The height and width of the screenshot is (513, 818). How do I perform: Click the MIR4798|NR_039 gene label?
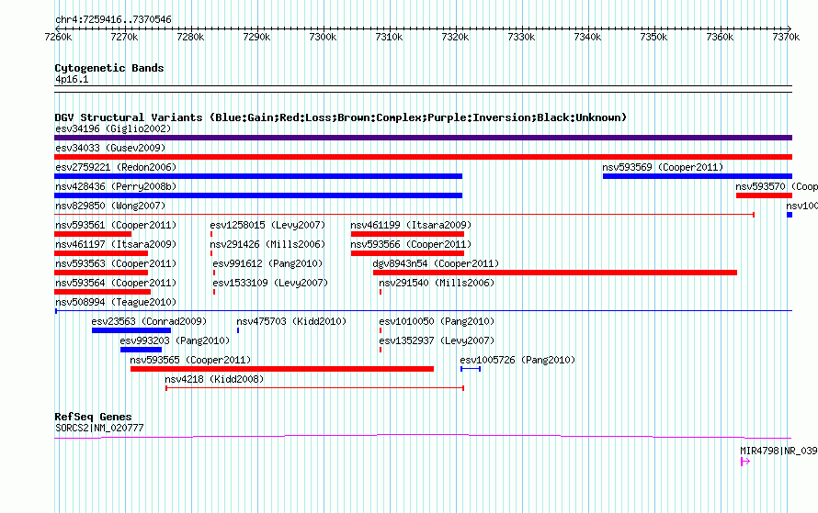(778, 451)
